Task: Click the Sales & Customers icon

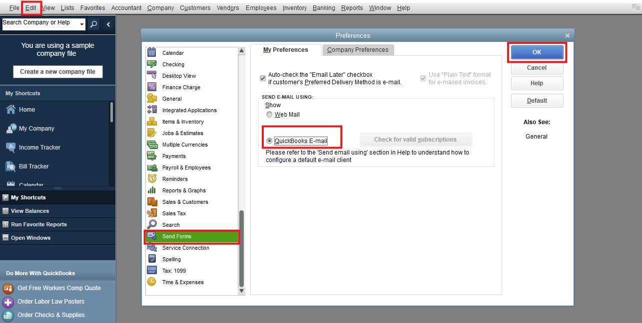Action: (152, 201)
